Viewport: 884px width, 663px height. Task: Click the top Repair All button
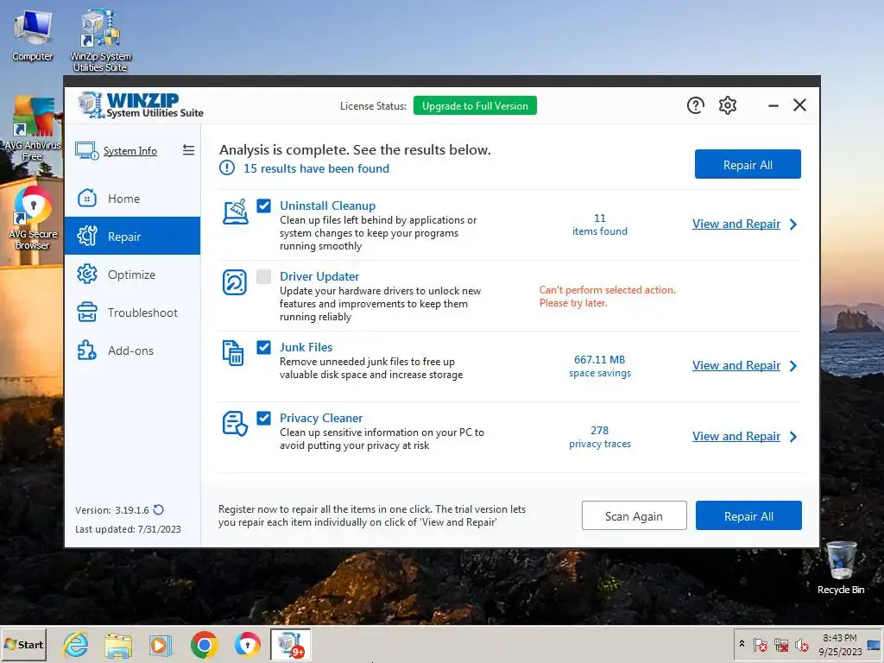click(748, 165)
